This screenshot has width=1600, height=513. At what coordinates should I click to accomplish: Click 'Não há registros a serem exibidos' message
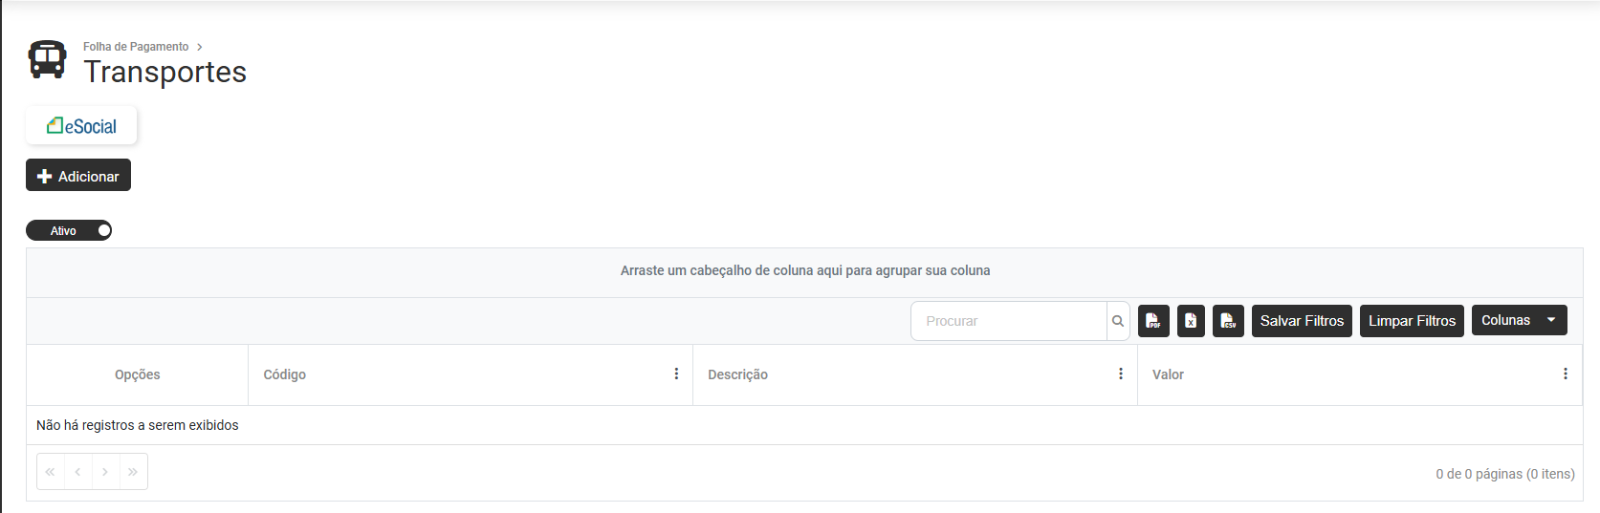[138, 425]
